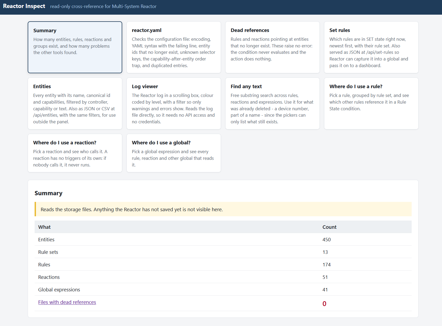Click the Summary section heading

(x=48, y=193)
